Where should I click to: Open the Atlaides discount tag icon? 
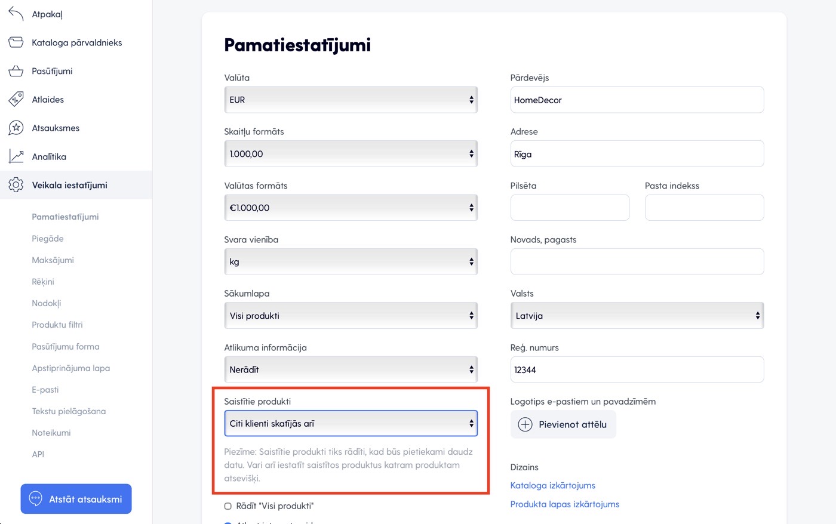tap(16, 99)
